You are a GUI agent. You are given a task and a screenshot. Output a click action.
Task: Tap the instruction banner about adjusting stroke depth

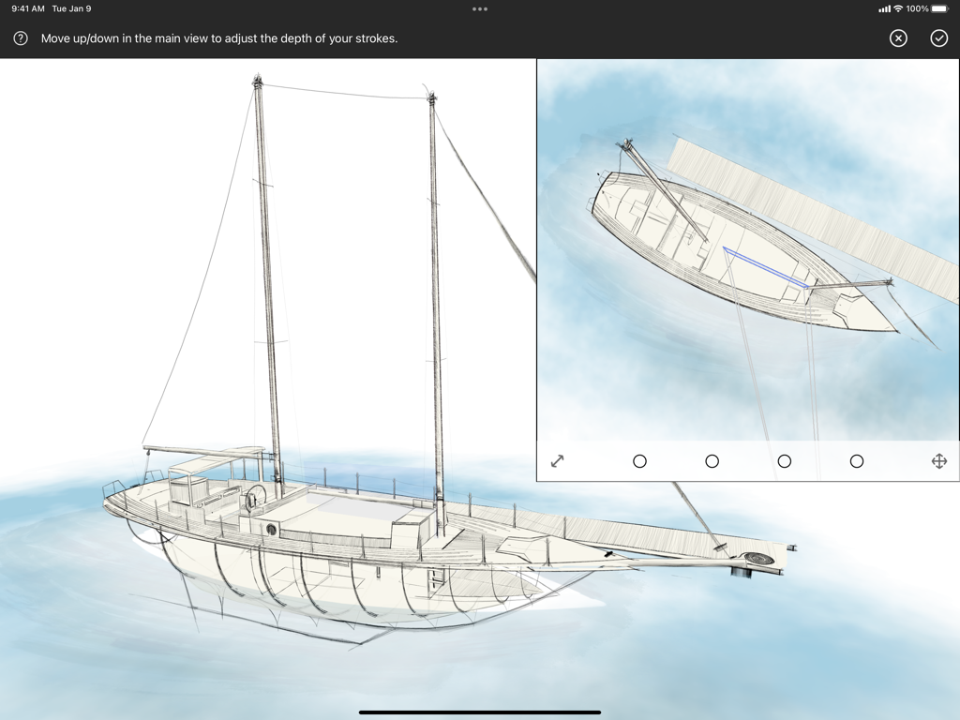coord(219,39)
